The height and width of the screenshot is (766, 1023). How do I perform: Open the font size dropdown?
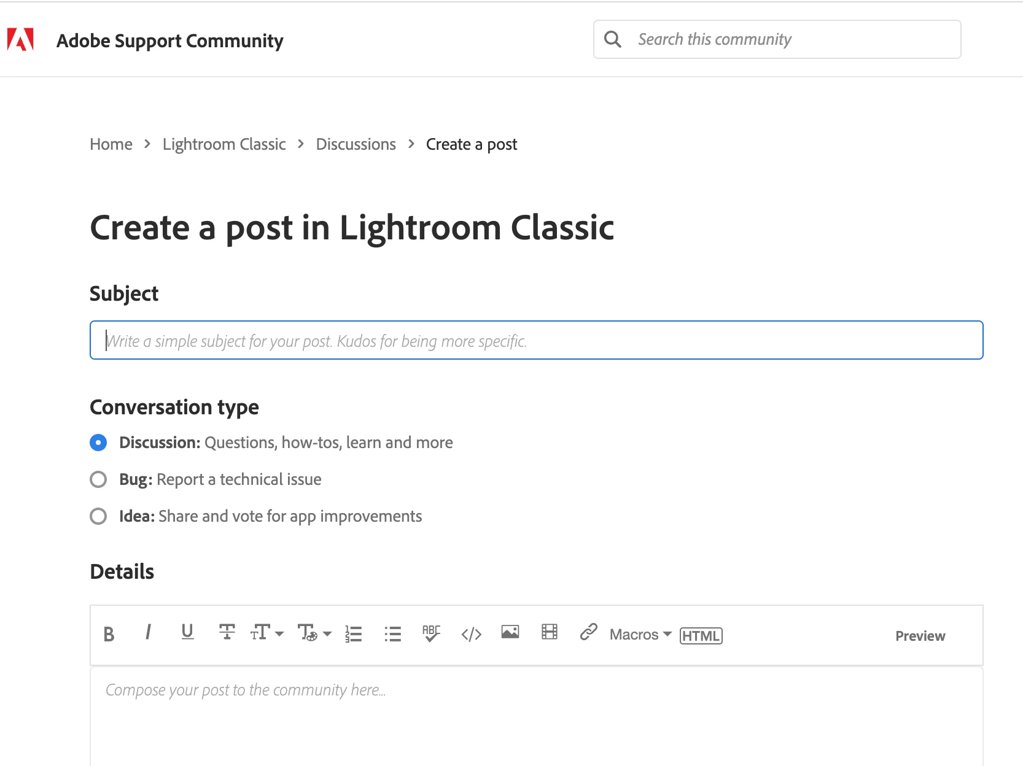[267, 632]
